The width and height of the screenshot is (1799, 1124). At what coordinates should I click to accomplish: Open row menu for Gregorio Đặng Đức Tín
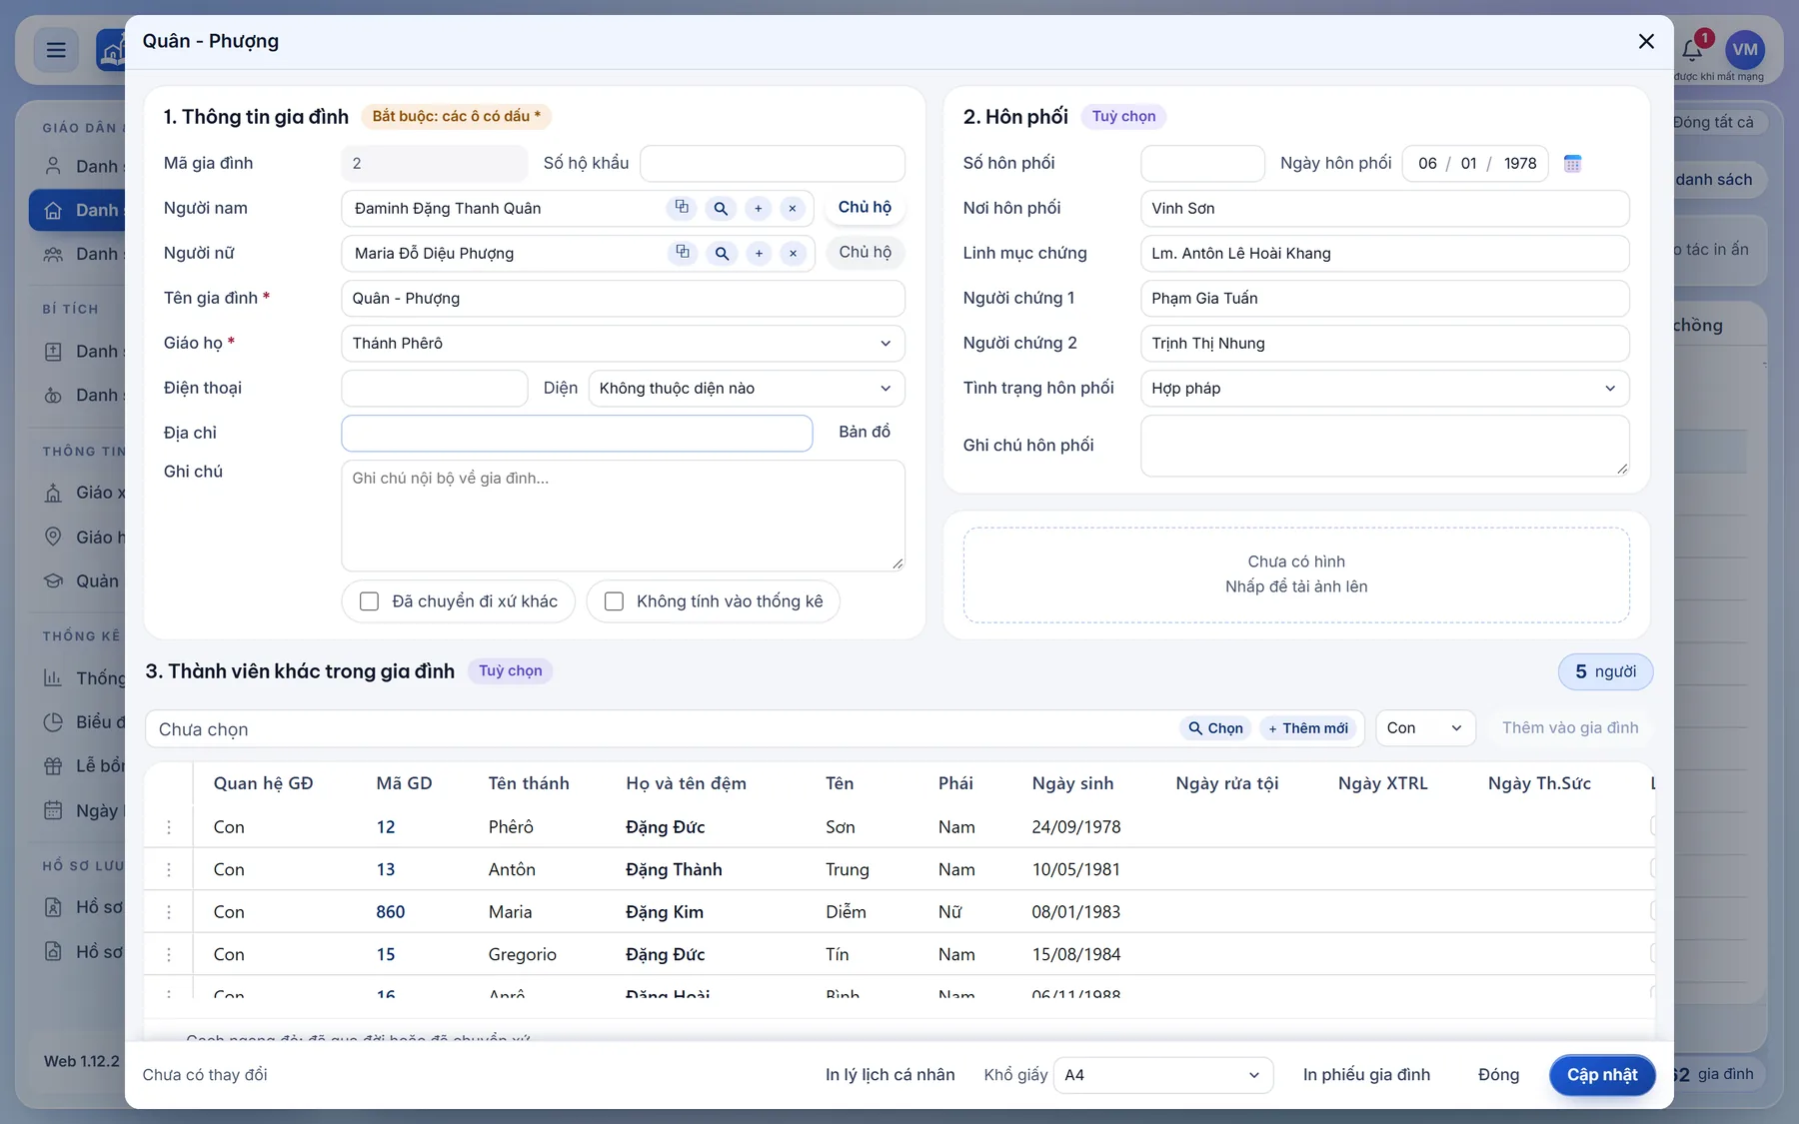(169, 954)
